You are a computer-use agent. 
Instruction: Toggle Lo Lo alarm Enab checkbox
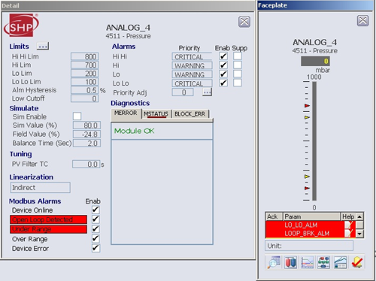[223, 83]
